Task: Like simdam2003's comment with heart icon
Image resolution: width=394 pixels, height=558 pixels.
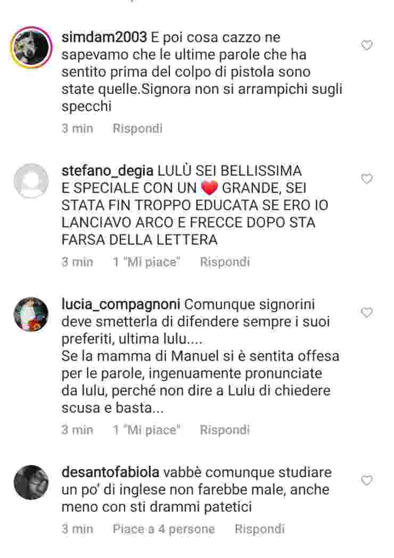Action: pos(367,45)
